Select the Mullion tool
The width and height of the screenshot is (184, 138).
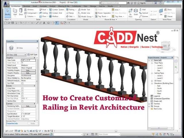[54, 16]
